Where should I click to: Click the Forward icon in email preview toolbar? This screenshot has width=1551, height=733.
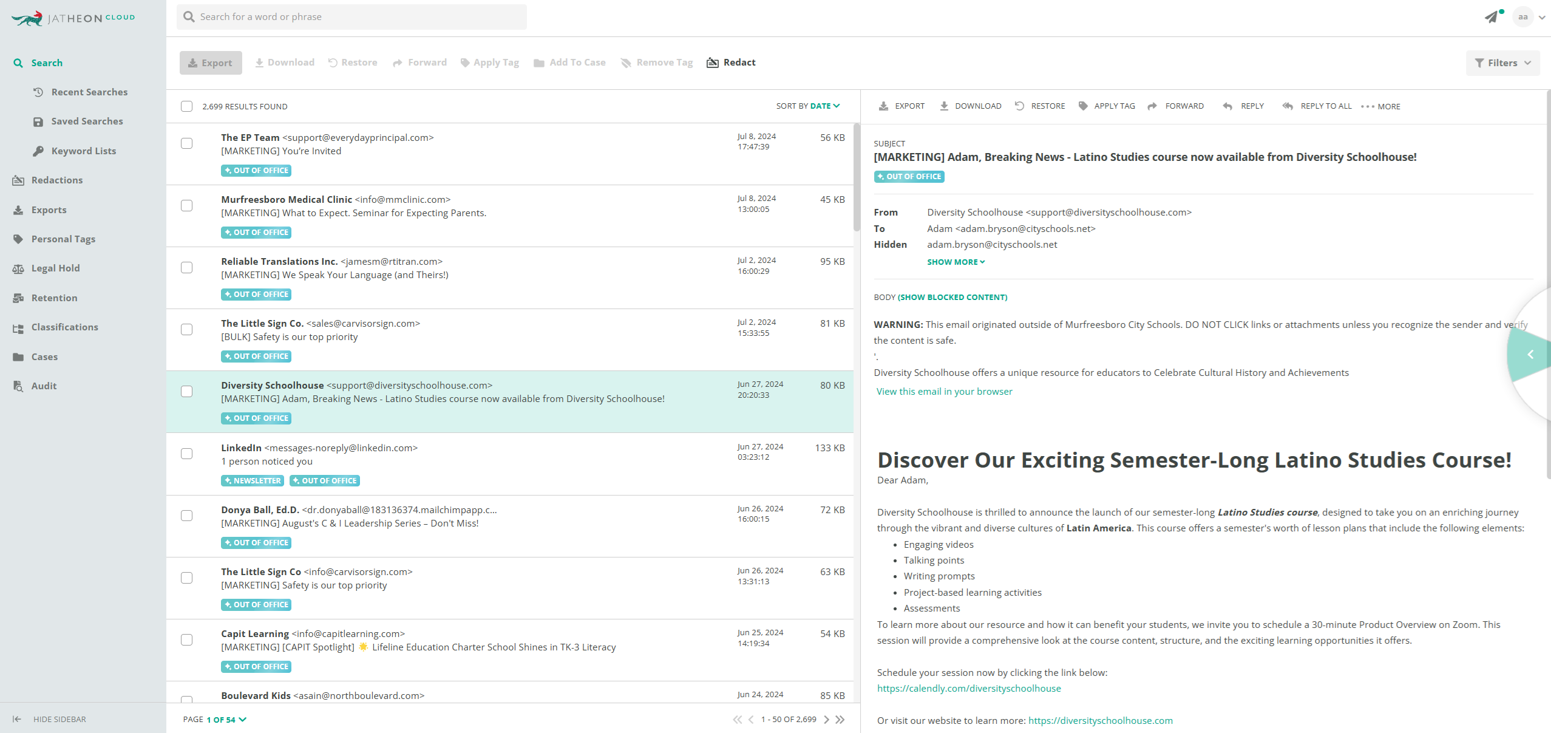1152,106
